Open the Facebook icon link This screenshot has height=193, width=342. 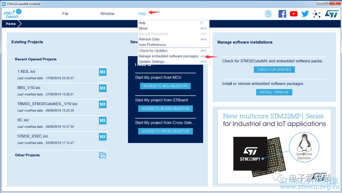pyautogui.click(x=282, y=14)
